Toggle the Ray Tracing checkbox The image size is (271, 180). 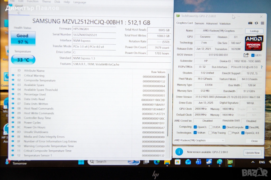click(210, 133)
